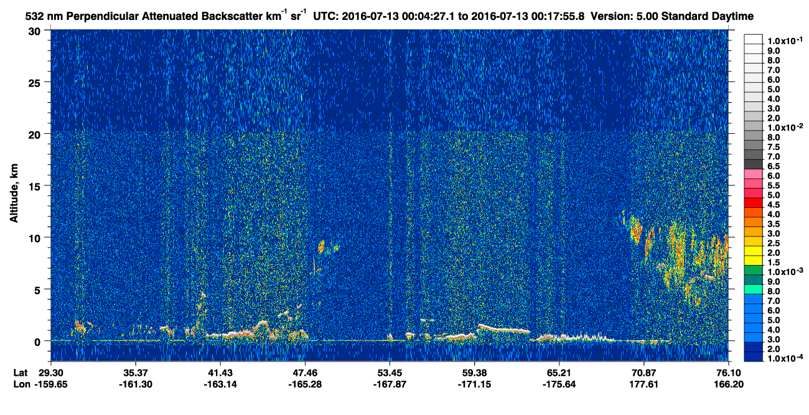809x415 pixels.
Task: Click latitude value "70.87"
Action: click(643, 372)
